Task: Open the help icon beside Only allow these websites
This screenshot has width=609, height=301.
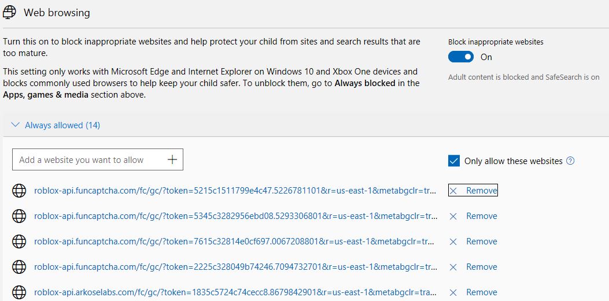Action: [570, 161]
